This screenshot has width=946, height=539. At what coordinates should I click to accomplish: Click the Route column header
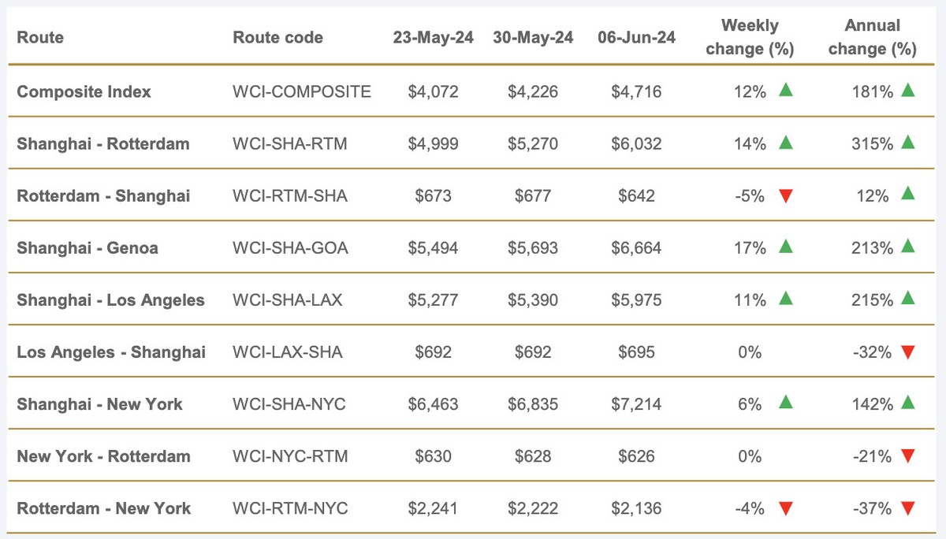click(40, 37)
